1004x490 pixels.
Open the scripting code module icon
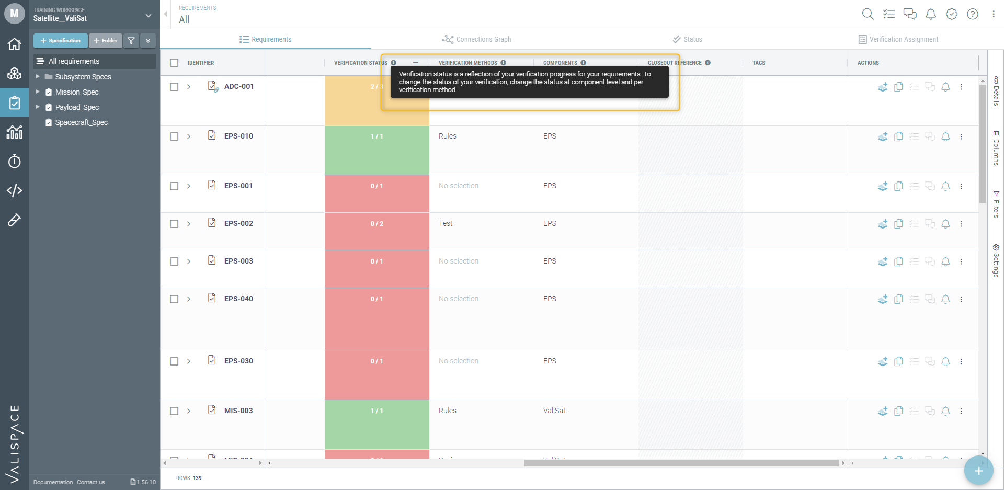point(14,190)
